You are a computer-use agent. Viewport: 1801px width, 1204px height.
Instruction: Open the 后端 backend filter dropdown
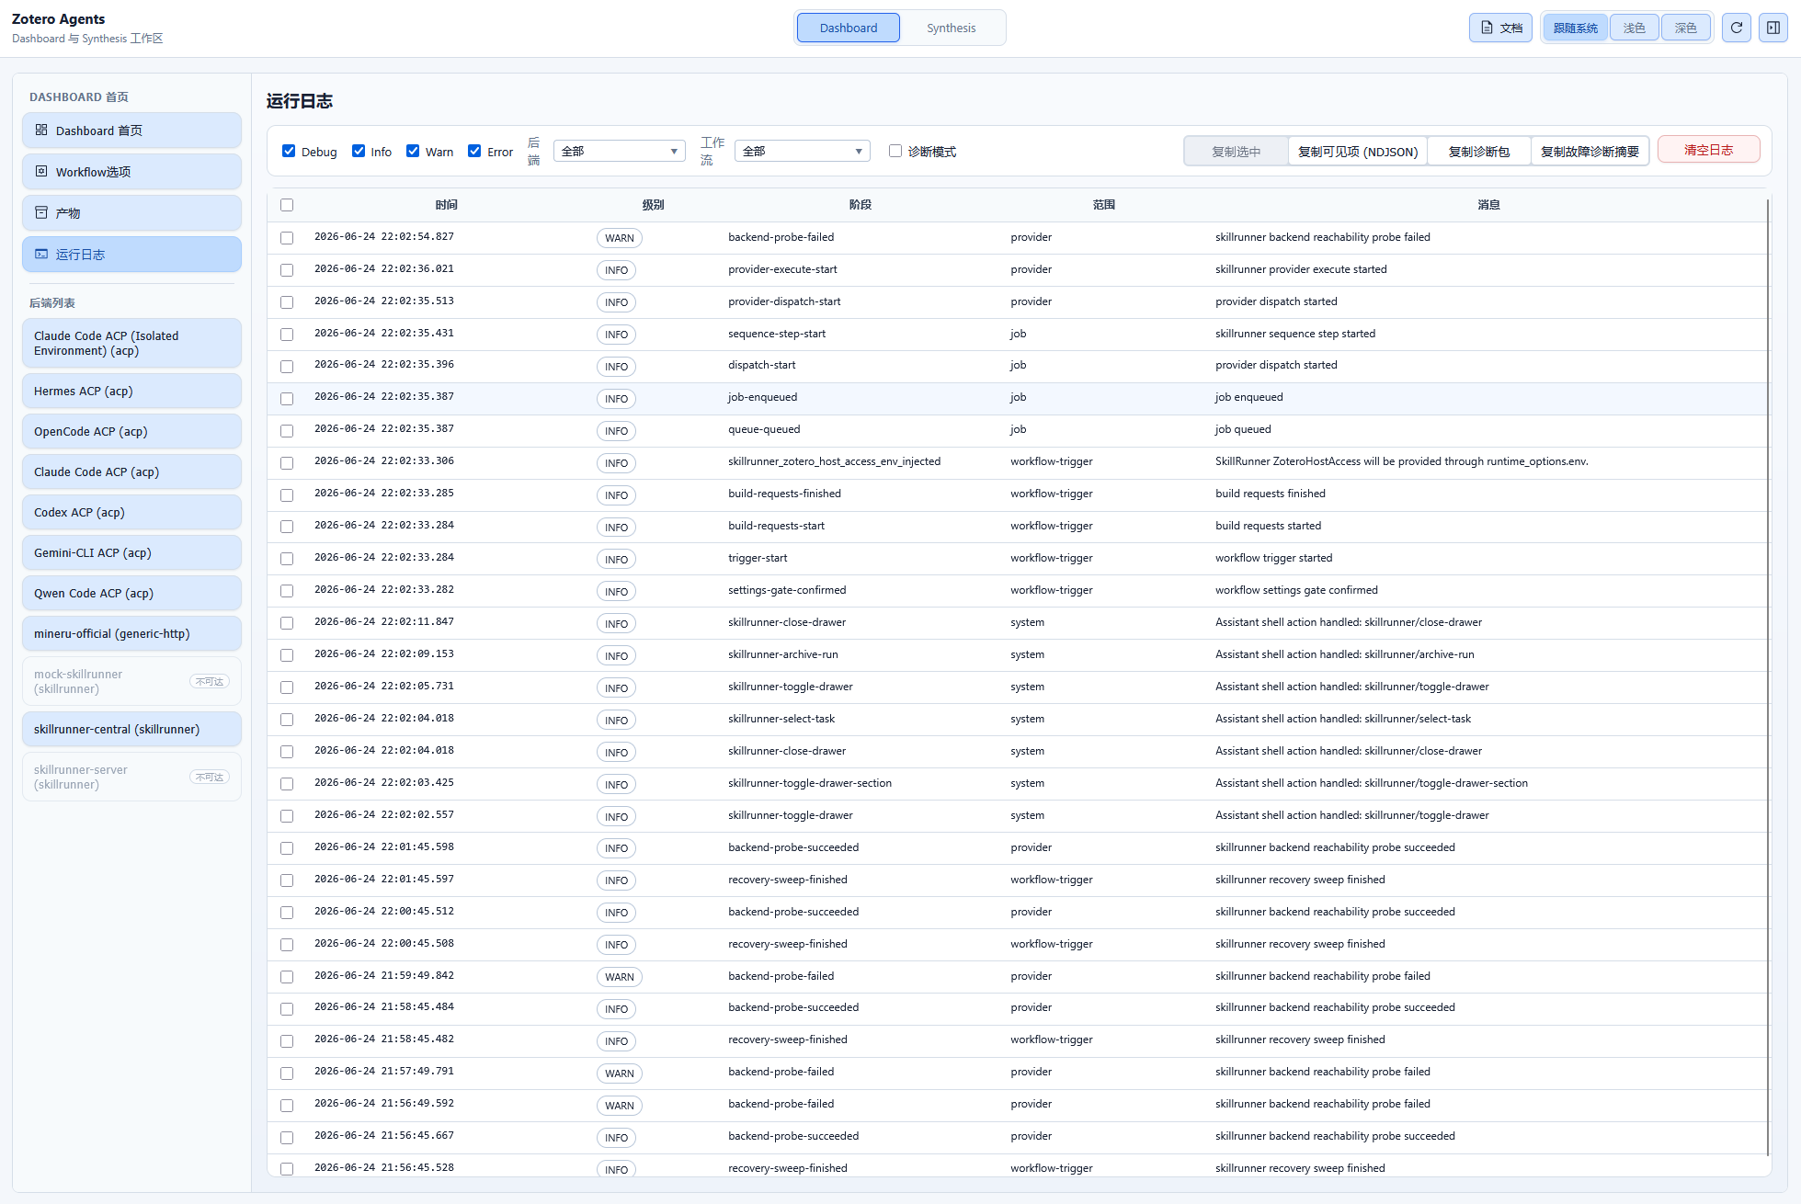coord(619,151)
